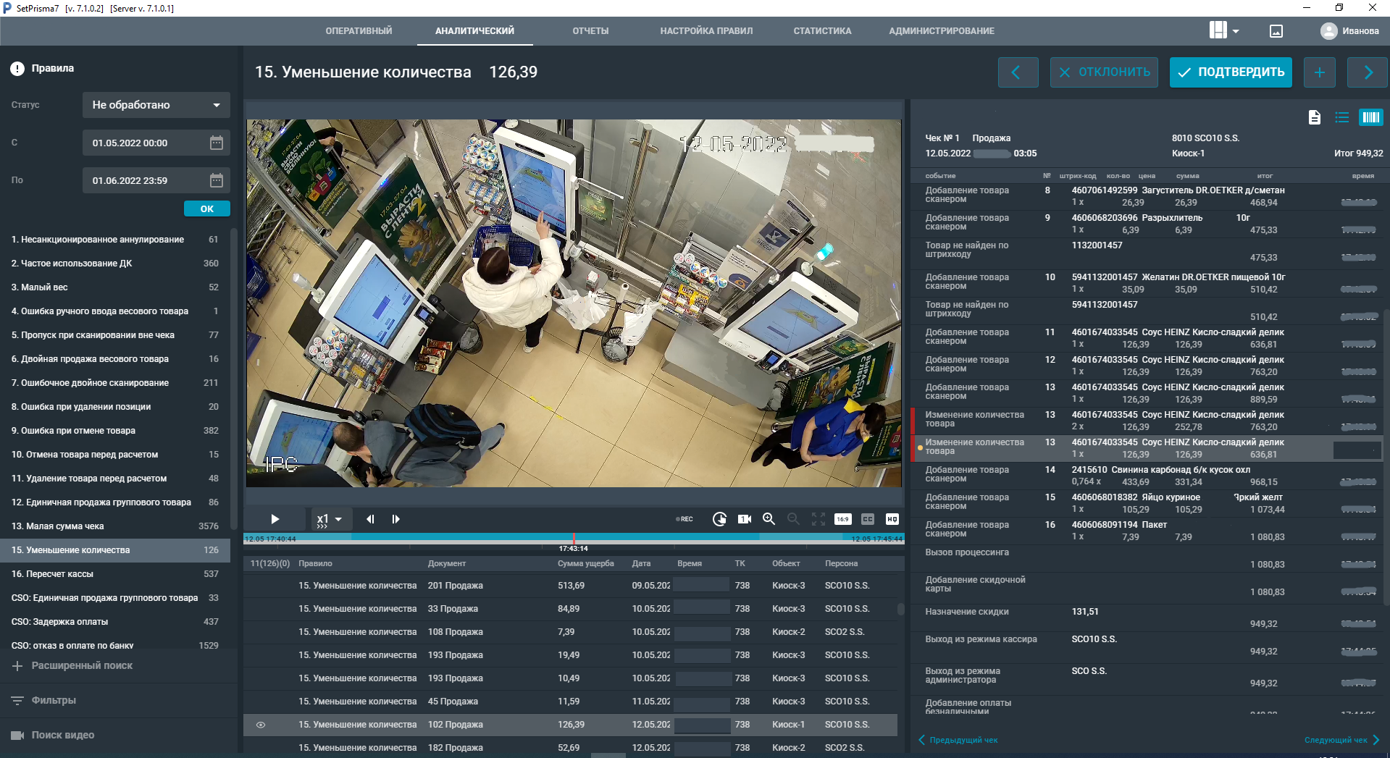Open calendar for the start date
The image size is (1390, 758).
[x=217, y=143]
